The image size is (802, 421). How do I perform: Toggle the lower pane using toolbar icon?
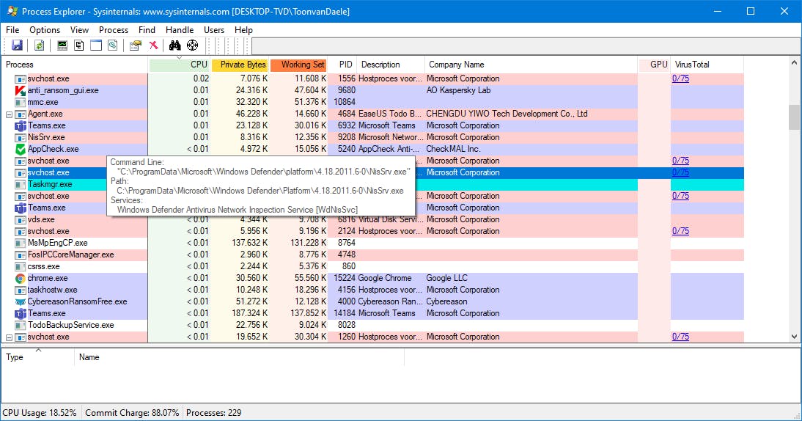point(96,45)
